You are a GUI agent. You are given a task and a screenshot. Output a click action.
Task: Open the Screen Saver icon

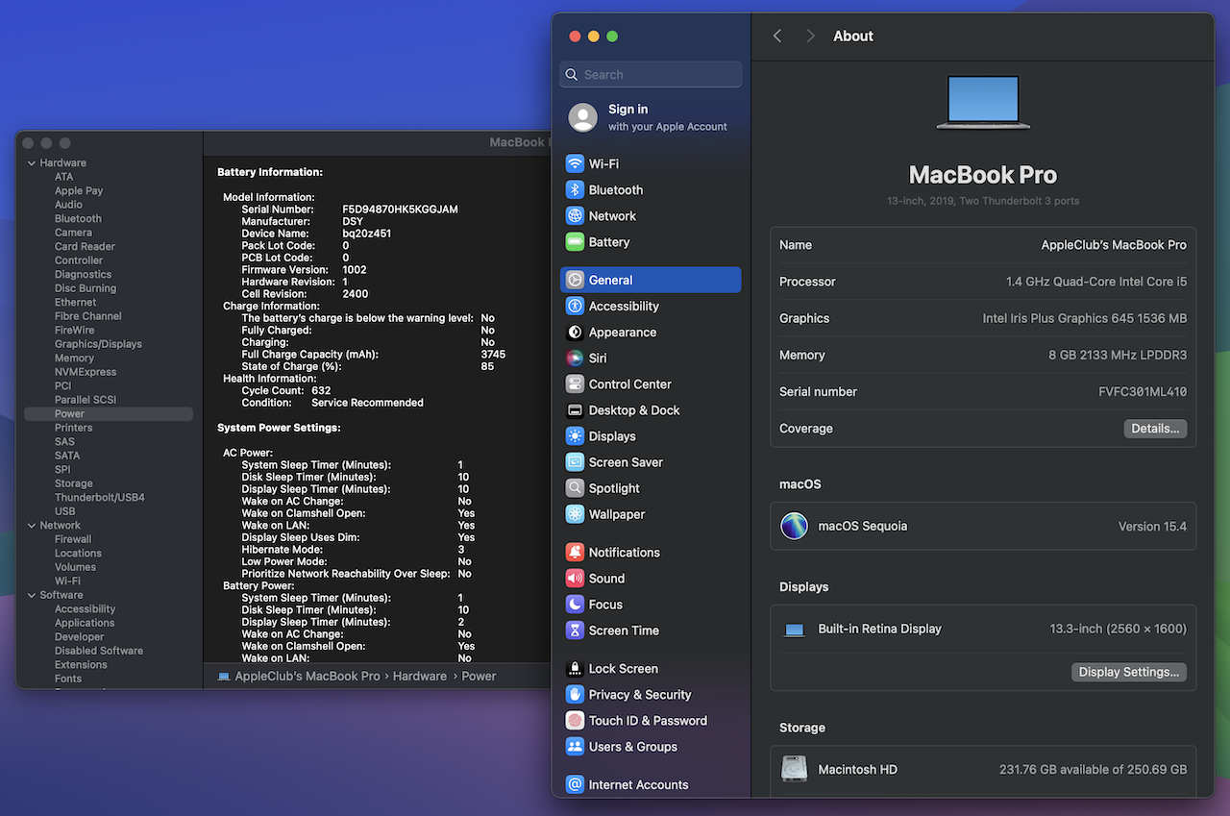575,461
